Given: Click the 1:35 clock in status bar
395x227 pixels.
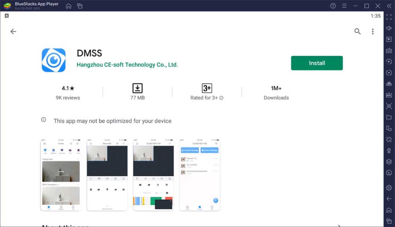Looking at the screenshot, I should coord(375,16).
